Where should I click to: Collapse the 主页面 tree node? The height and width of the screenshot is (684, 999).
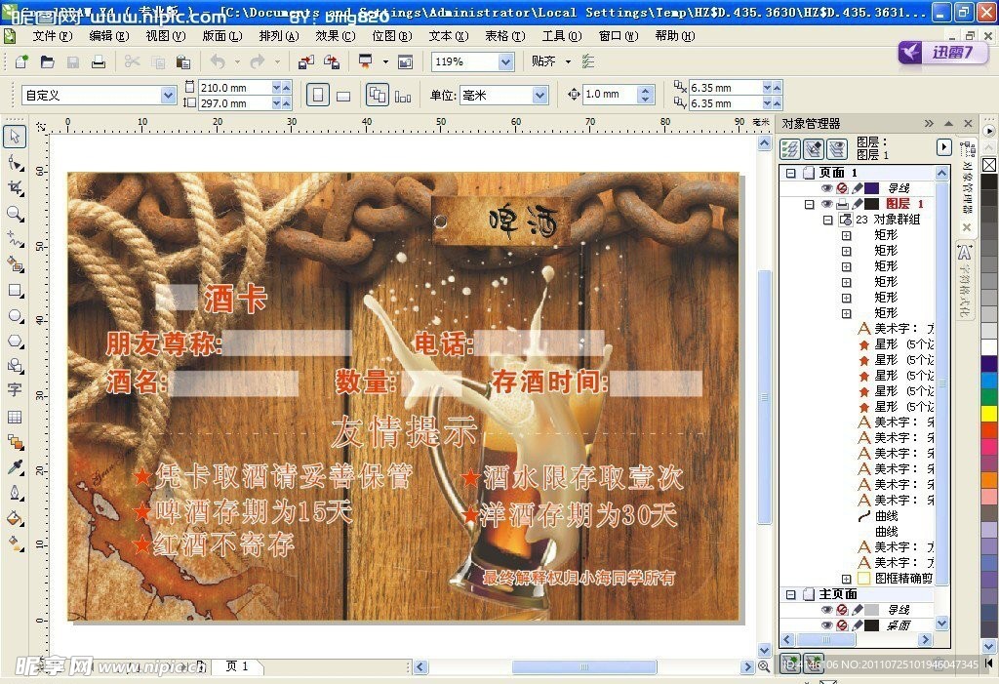(x=790, y=594)
